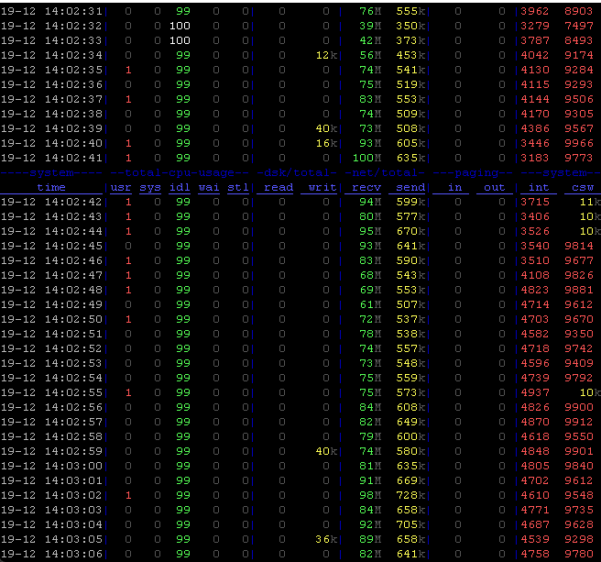Click the '95M' recv value
The width and height of the screenshot is (601, 562).
370,231
